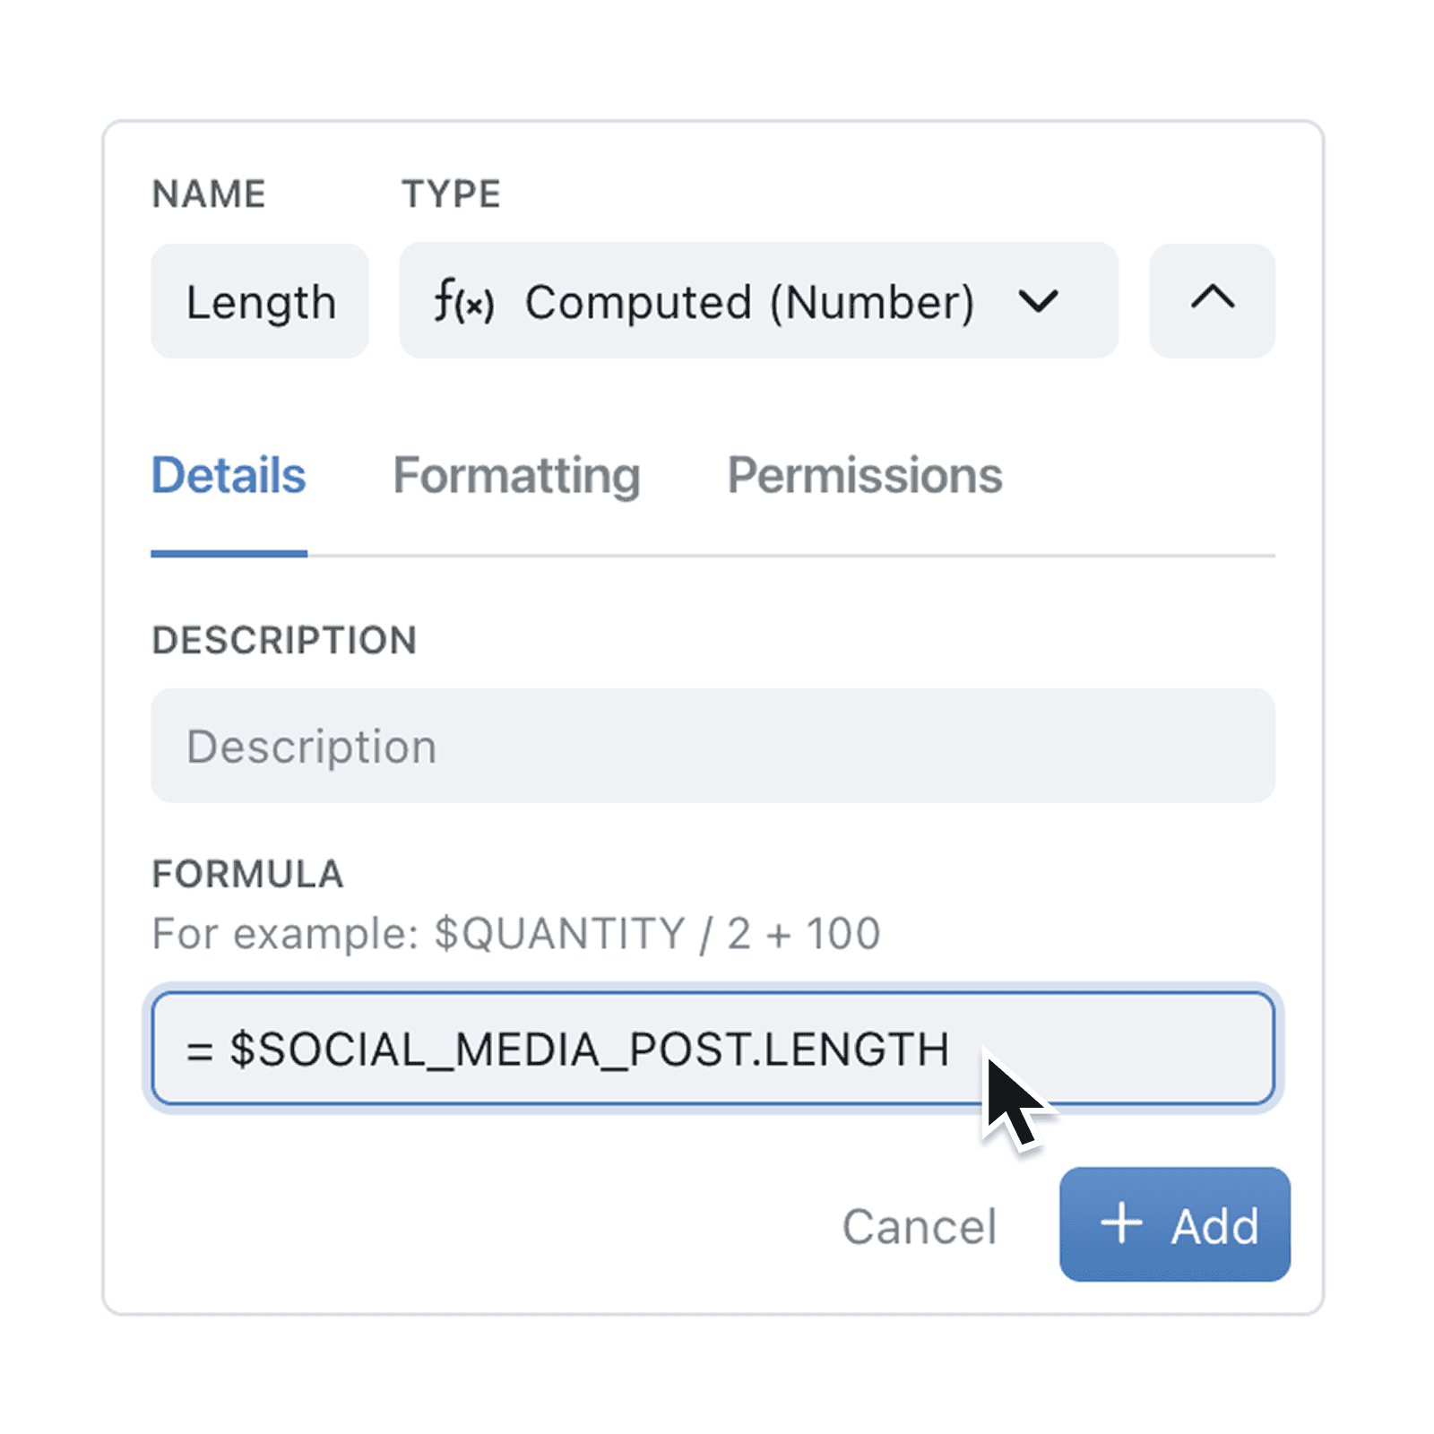The height and width of the screenshot is (1434, 1434).
Task: Click the DESCRIPTION section heading
Action: pyautogui.click(x=285, y=639)
